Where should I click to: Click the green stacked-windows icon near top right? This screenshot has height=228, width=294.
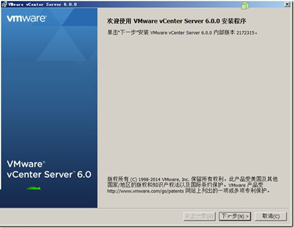click(x=245, y=6)
